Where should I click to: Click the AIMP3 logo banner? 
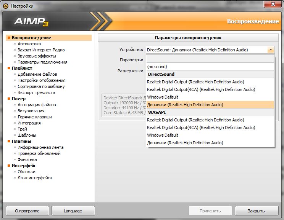tap(31, 21)
